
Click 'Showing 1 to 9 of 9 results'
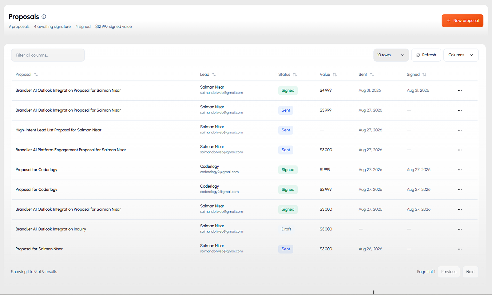[x=34, y=272]
